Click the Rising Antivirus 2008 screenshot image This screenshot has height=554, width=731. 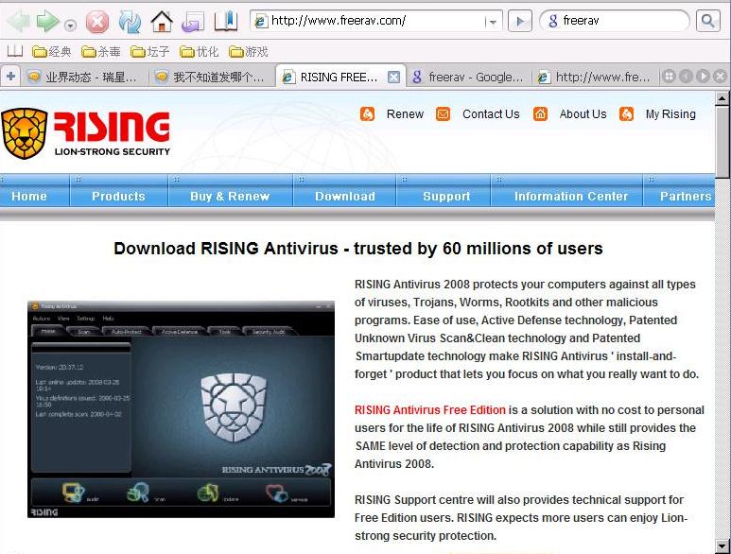(x=181, y=409)
